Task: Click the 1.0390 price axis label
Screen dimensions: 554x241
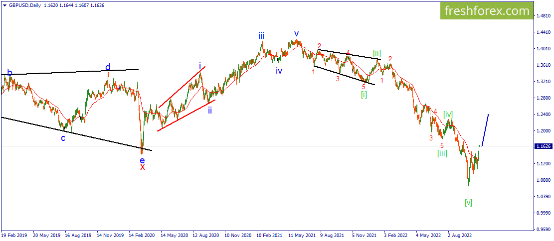Action: (544, 197)
